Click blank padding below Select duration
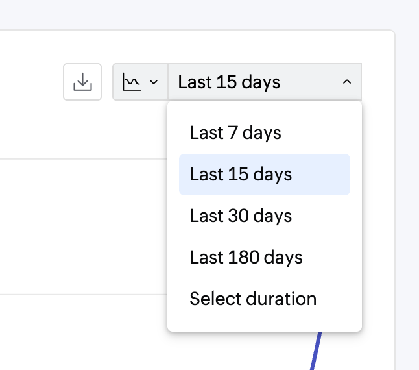 pos(265,323)
